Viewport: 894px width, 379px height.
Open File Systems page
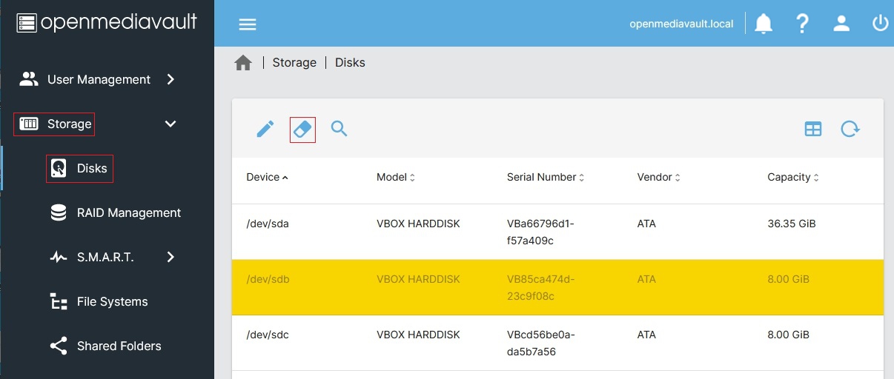pos(112,301)
